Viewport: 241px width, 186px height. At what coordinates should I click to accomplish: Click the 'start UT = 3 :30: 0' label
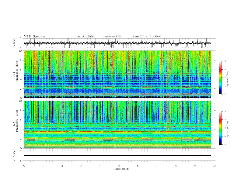click(x=147, y=36)
